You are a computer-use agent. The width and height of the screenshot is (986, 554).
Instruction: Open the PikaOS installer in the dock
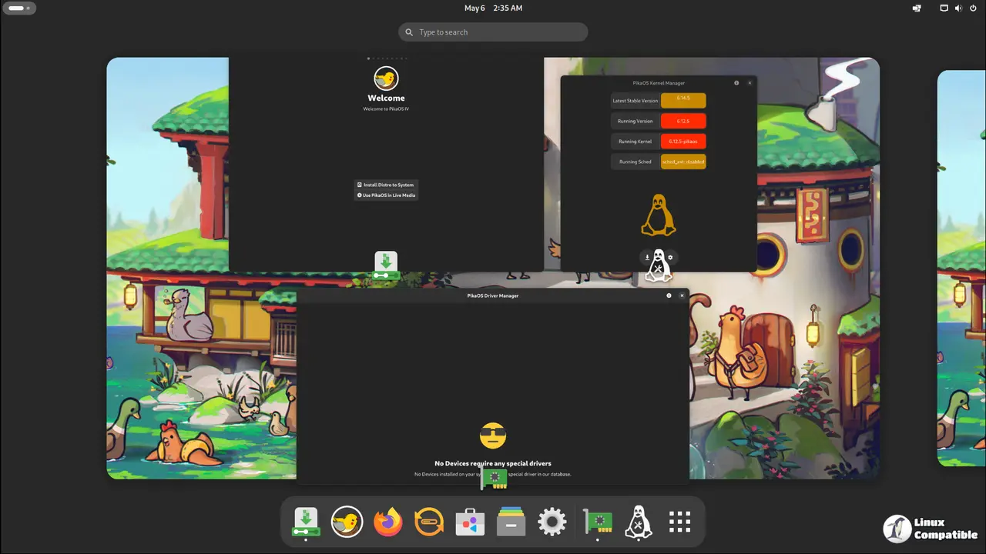point(306,522)
